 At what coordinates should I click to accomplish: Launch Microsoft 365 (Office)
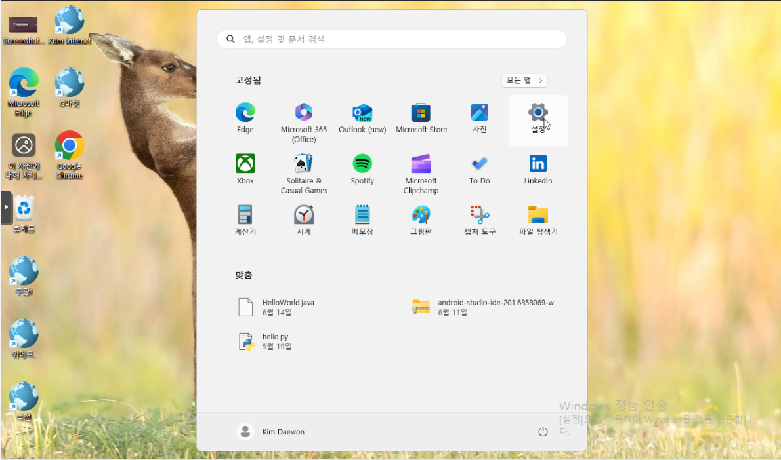pyautogui.click(x=304, y=122)
